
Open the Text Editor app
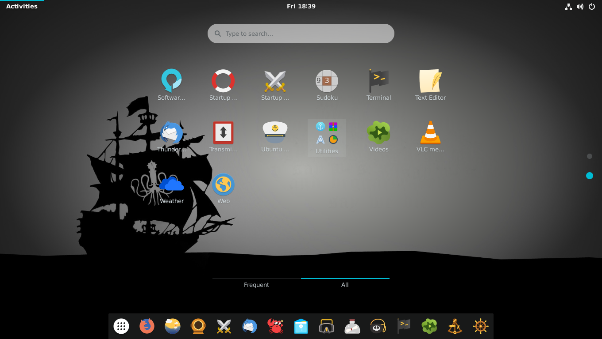click(x=431, y=85)
